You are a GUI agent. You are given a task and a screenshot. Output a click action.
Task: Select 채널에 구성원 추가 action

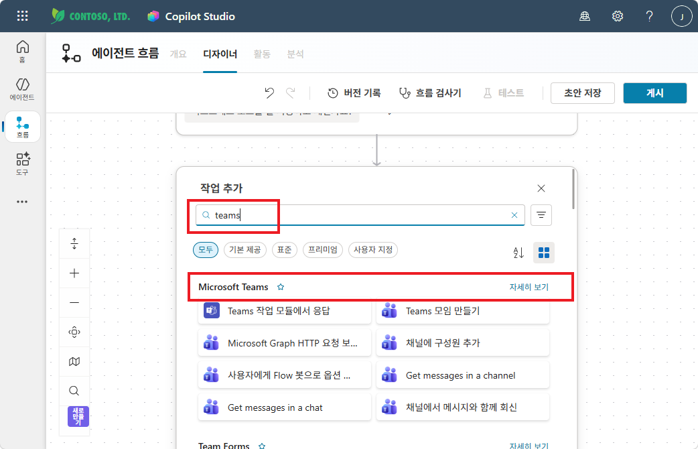point(462,343)
